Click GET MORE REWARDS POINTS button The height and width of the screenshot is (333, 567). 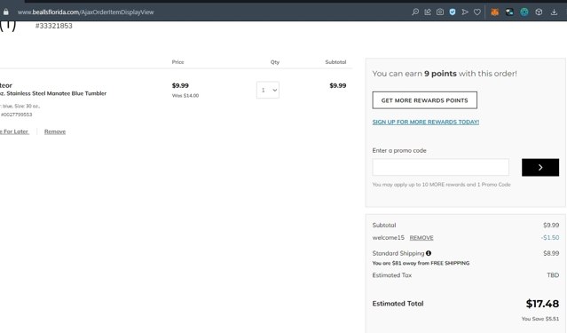(424, 100)
